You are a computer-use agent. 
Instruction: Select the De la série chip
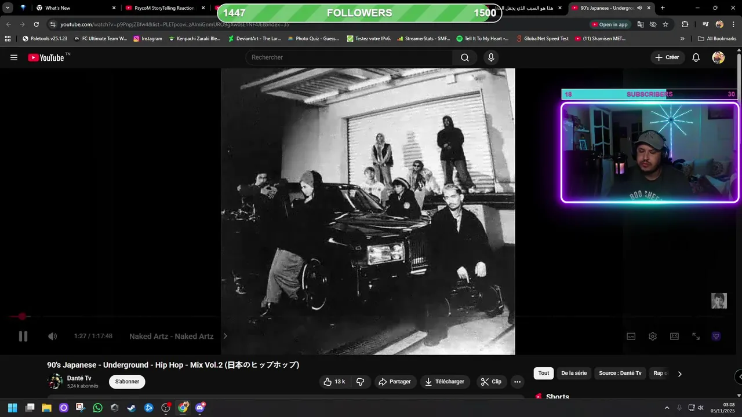click(574, 374)
